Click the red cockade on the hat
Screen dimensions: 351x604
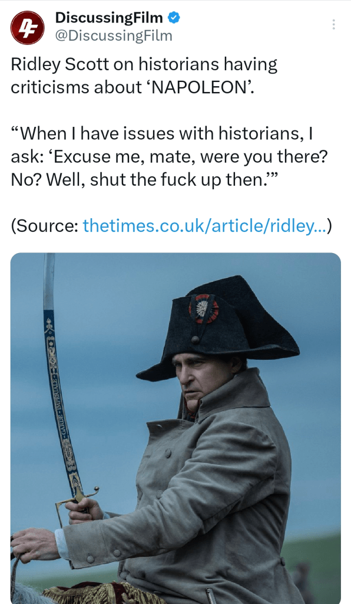pyautogui.click(x=203, y=308)
